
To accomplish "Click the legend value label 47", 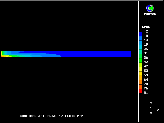I will tap(146, 66).
